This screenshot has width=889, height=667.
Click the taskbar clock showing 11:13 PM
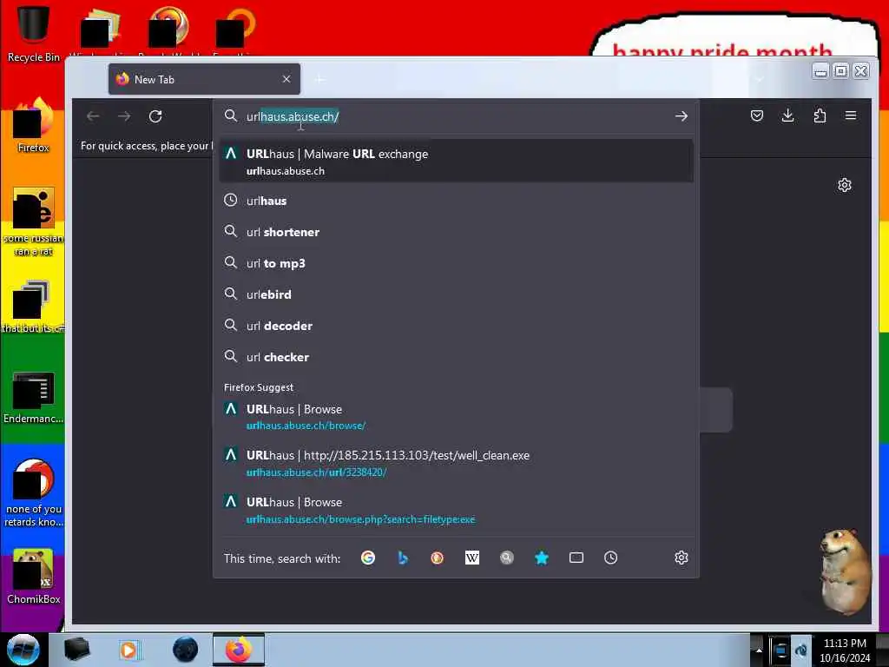844,650
